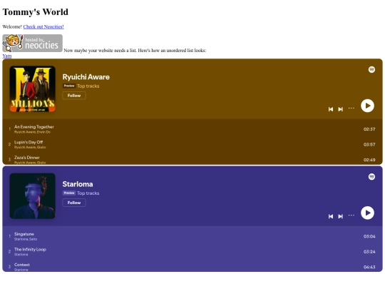Open the Starloma artist title
Image resolution: width=385 pixels, height=289 pixels.
click(78, 184)
